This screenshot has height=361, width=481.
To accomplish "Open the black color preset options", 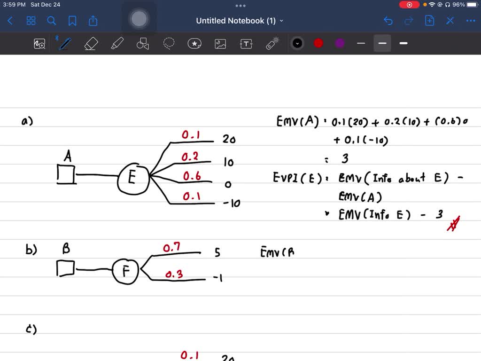I will pyautogui.click(x=297, y=43).
